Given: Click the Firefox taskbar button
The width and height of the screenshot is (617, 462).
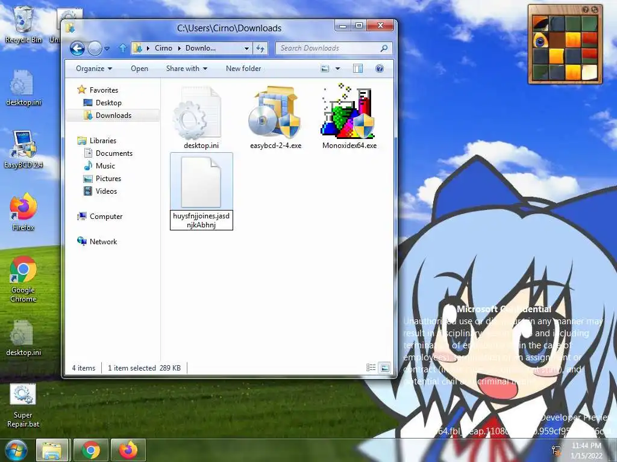Looking at the screenshot, I should coord(128,450).
